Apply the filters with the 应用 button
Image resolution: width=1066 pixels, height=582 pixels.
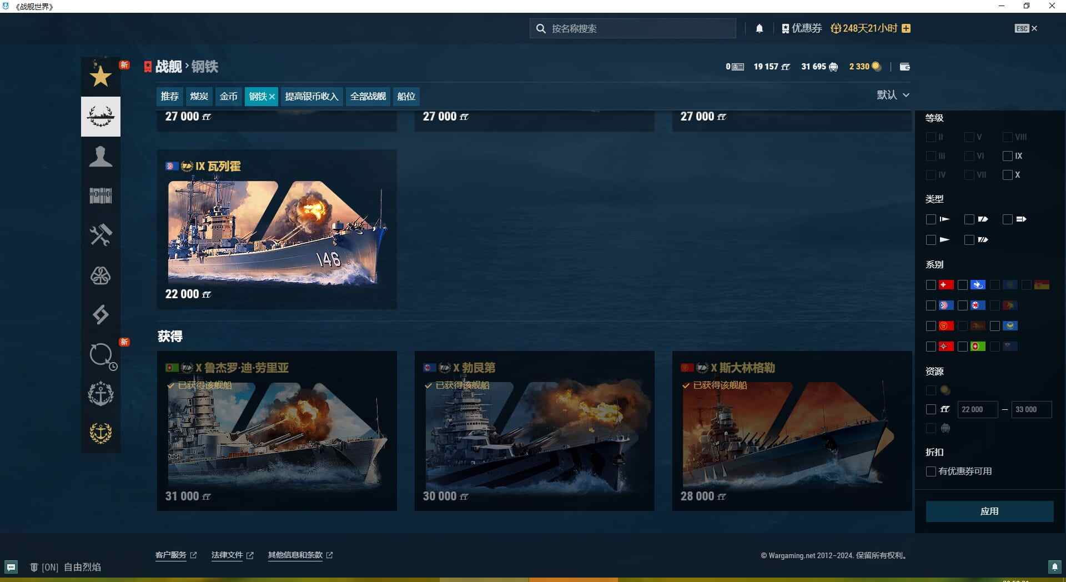(989, 511)
